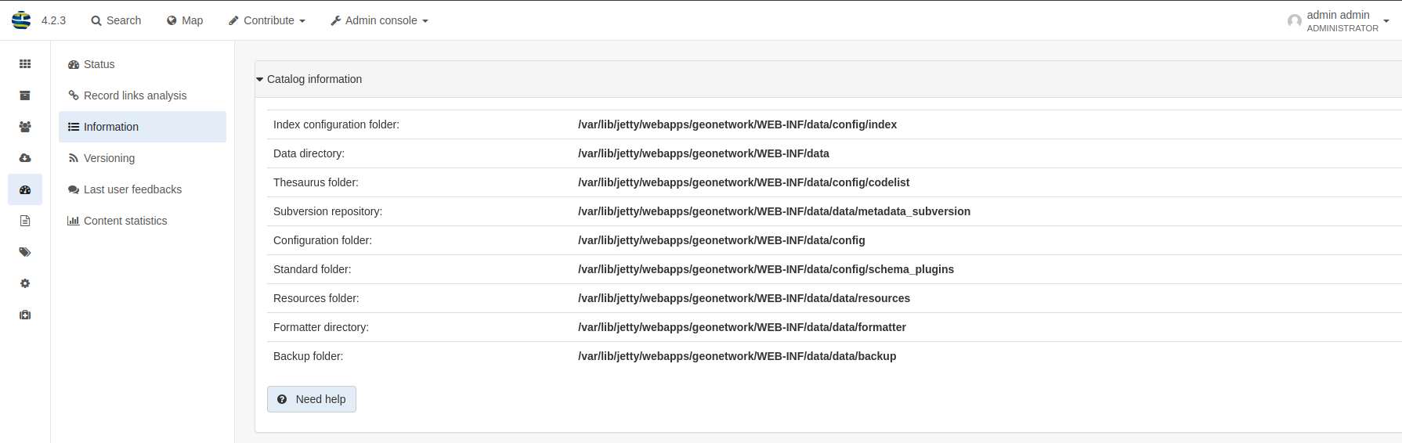The image size is (1402, 443).
Task: Open the summary grid icon in sidebar
Action: click(25, 64)
